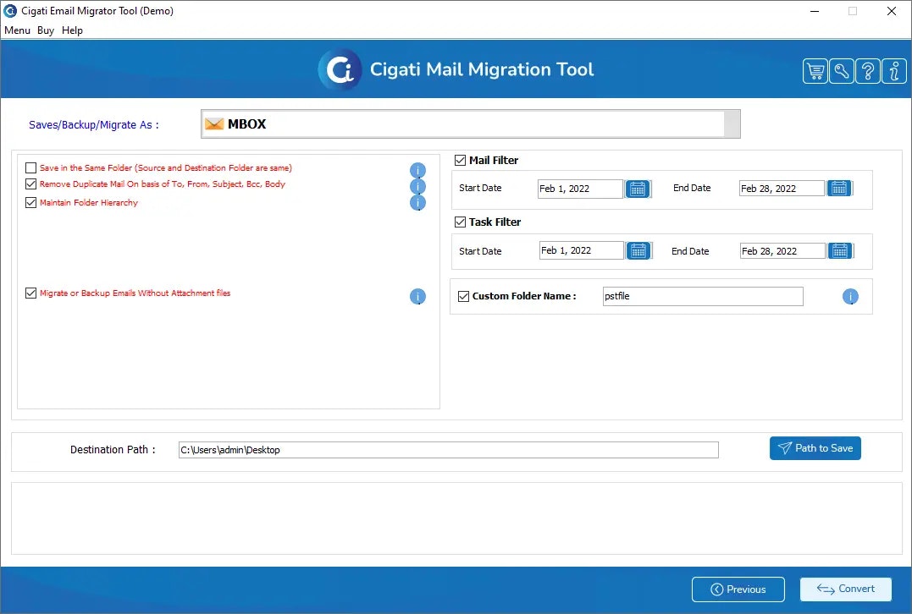This screenshot has width=912, height=614.
Task: Open Mail Filter Start Date calendar picker
Action: pyautogui.click(x=638, y=189)
